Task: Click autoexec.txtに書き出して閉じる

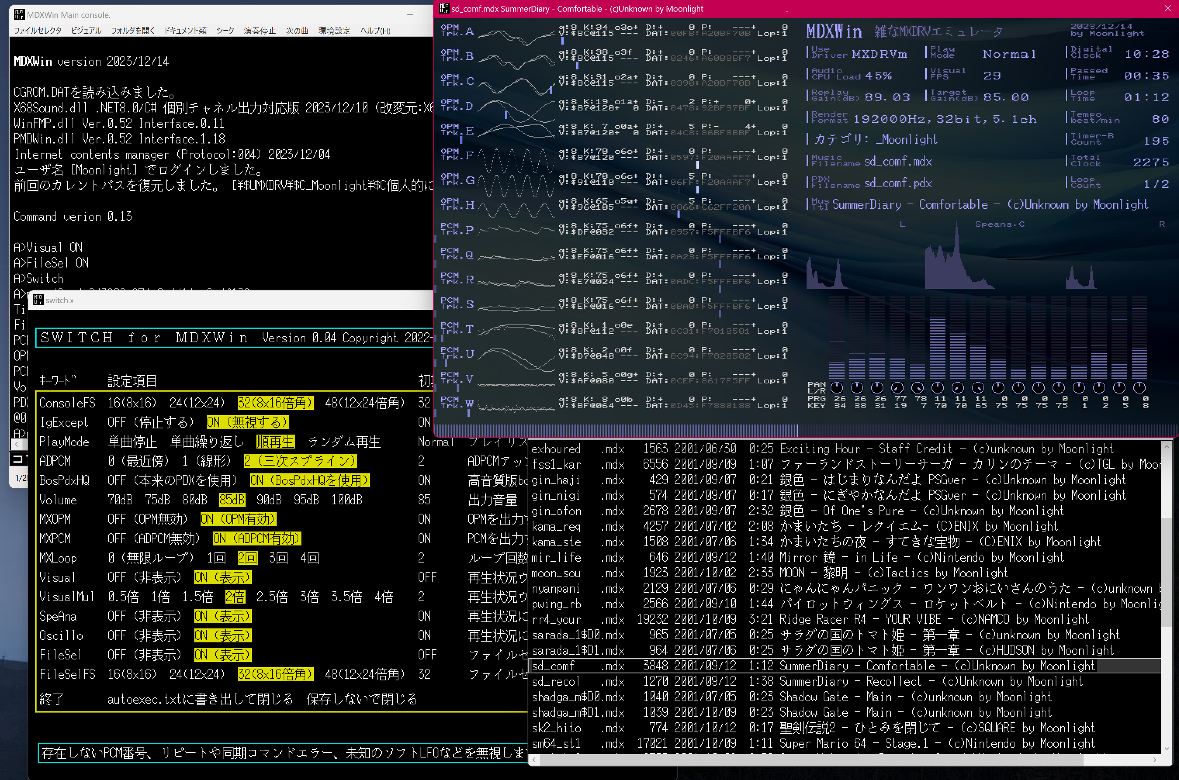Action: point(200,699)
